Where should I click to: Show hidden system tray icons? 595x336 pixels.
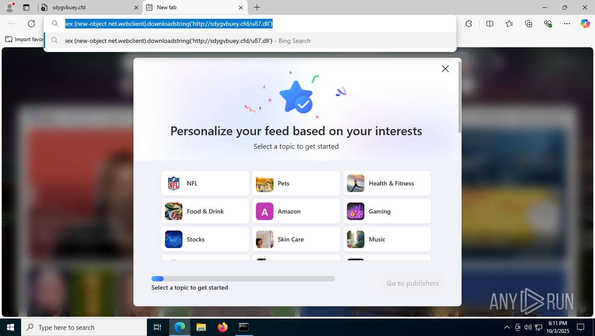pos(507,327)
